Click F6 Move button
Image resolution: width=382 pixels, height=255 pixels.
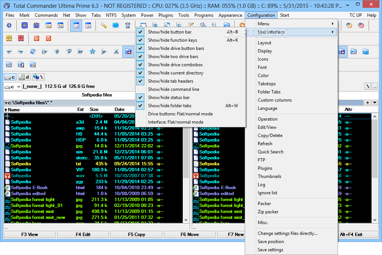point(190,235)
